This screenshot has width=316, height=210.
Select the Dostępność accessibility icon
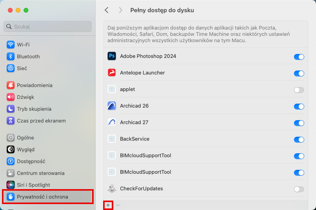[11, 162]
